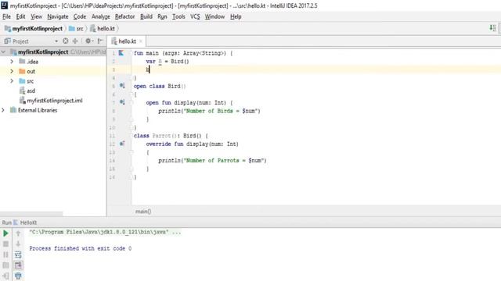
Task: Click the Restore Layout icon in Run panel
Action: click(5, 265)
